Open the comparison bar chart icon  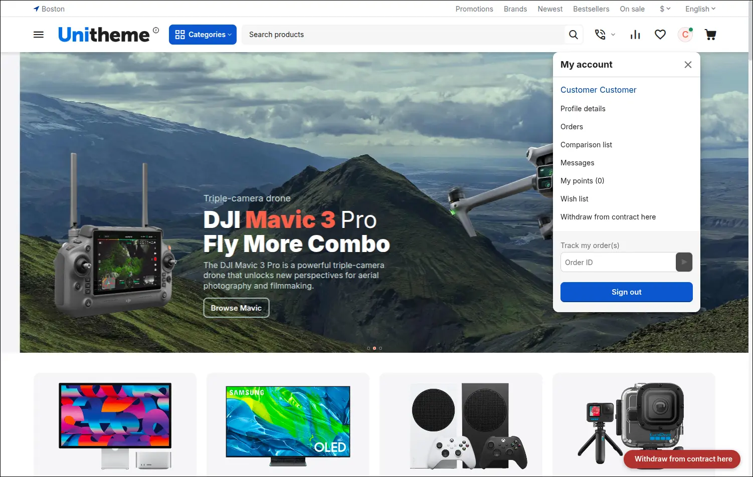coord(635,35)
